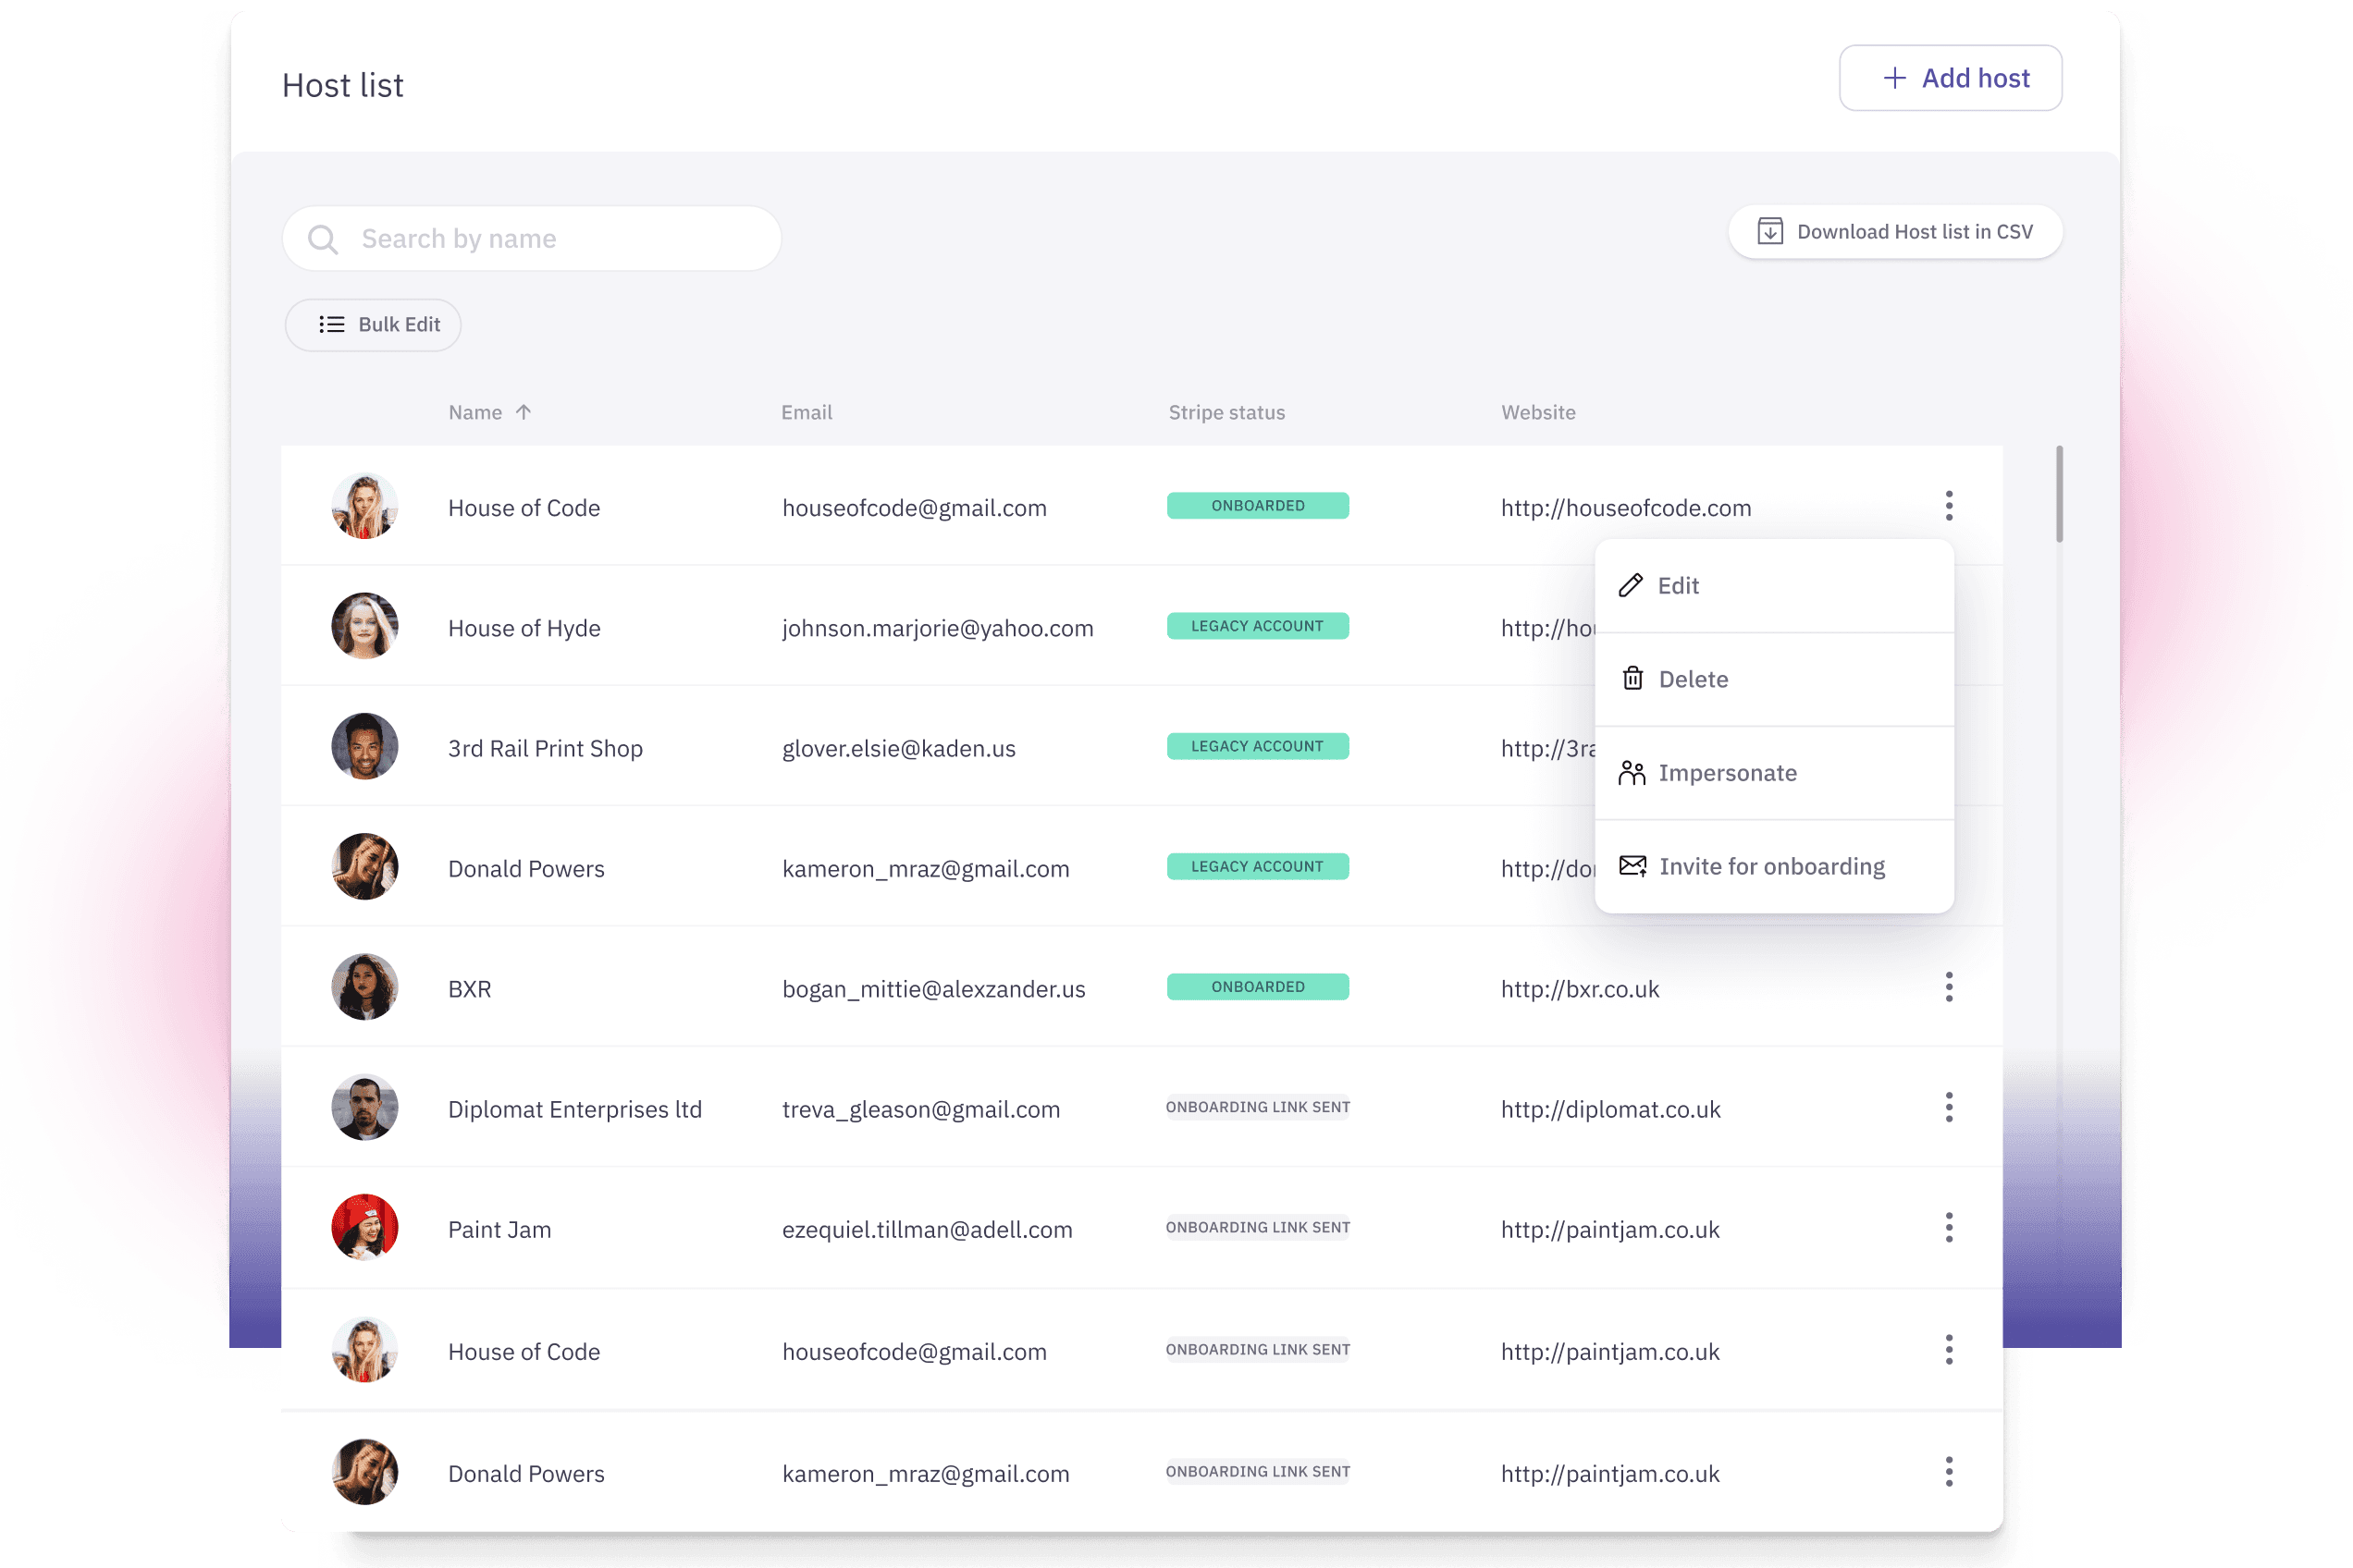Choose Invite for onboarding option
2353x1568 pixels.
pyautogui.click(x=1770, y=866)
